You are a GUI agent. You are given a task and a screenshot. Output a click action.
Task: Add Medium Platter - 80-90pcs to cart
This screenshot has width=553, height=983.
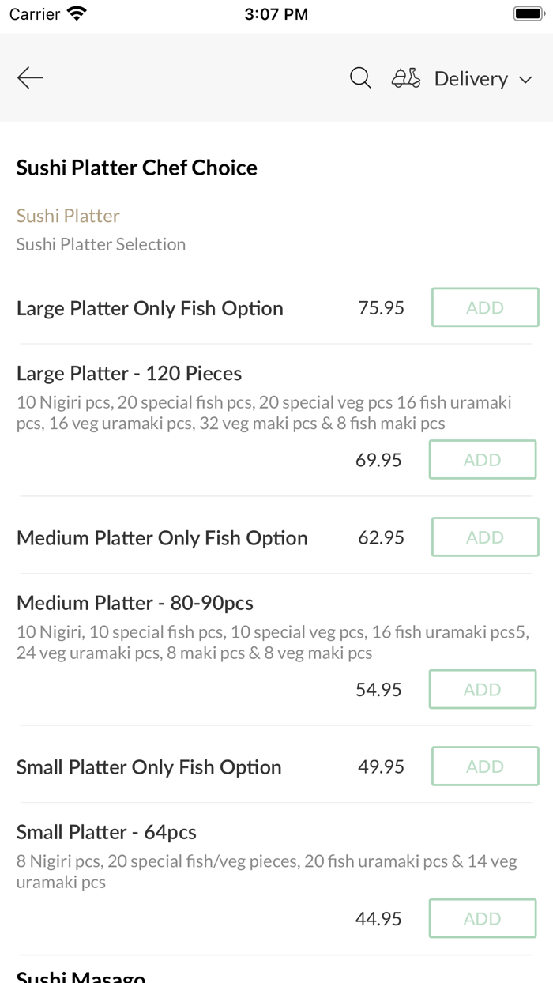click(482, 690)
